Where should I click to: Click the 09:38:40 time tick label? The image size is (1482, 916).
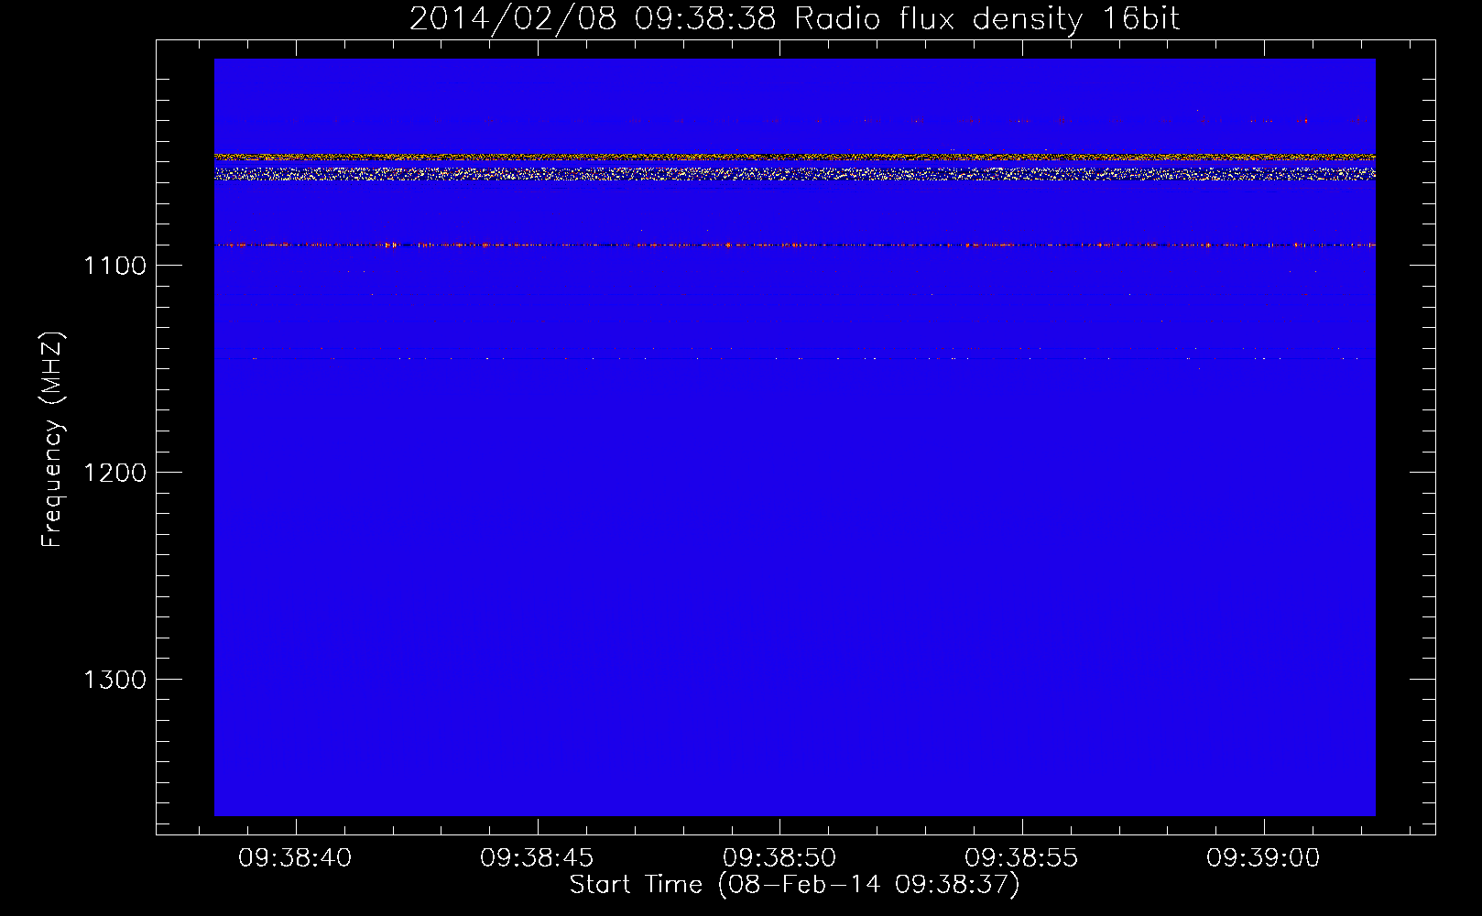point(295,858)
